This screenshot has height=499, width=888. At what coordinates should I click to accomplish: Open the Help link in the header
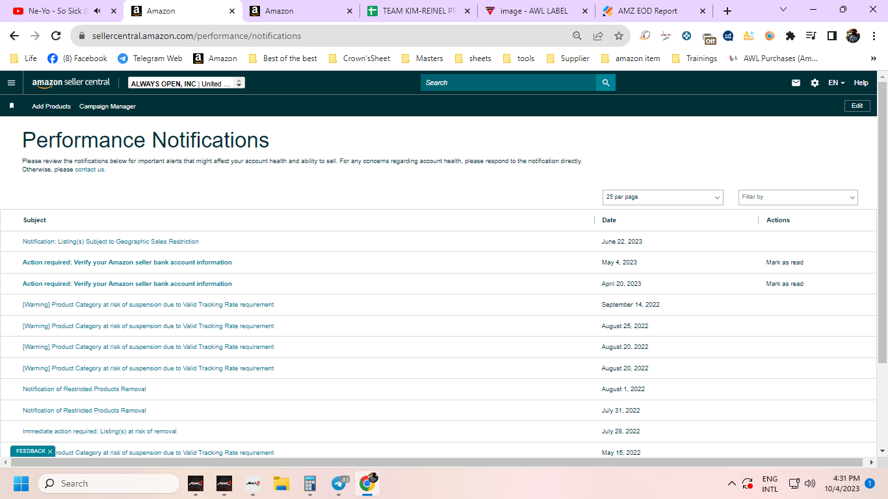861,83
